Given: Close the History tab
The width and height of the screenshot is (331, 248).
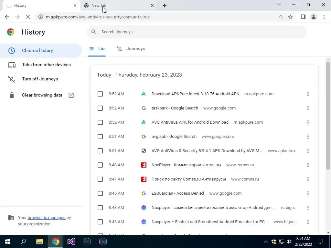Looking at the screenshot, I should coord(75,5).
